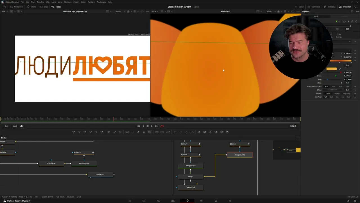Viewport: 360px width, 203px height.
Task: Select the Transform2 node
Action: click(x=190, y=187)
